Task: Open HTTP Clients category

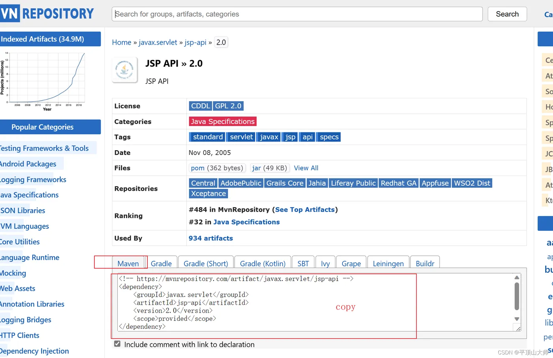Action: pyautogui.click(x=20, y=335)
